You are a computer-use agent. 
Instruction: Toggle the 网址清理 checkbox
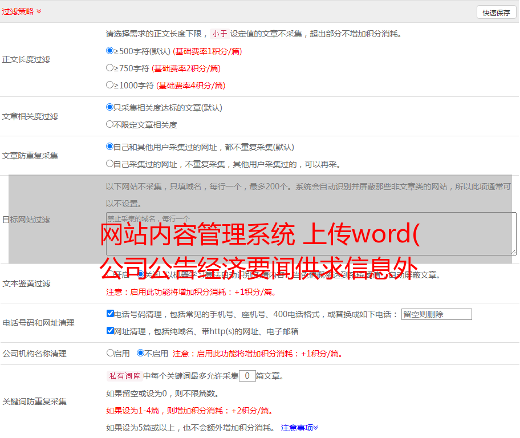[111, 331]
